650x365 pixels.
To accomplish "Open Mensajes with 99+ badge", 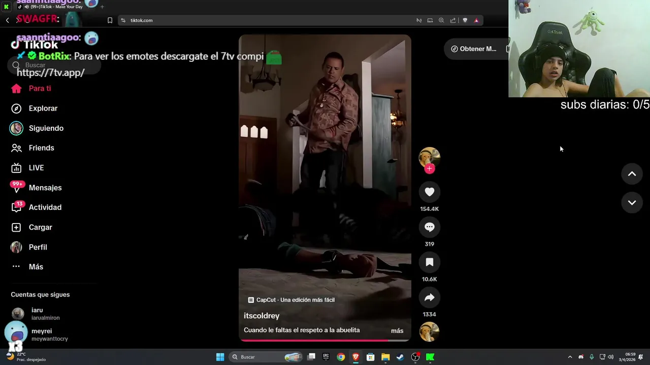I will tap(37, 188).
